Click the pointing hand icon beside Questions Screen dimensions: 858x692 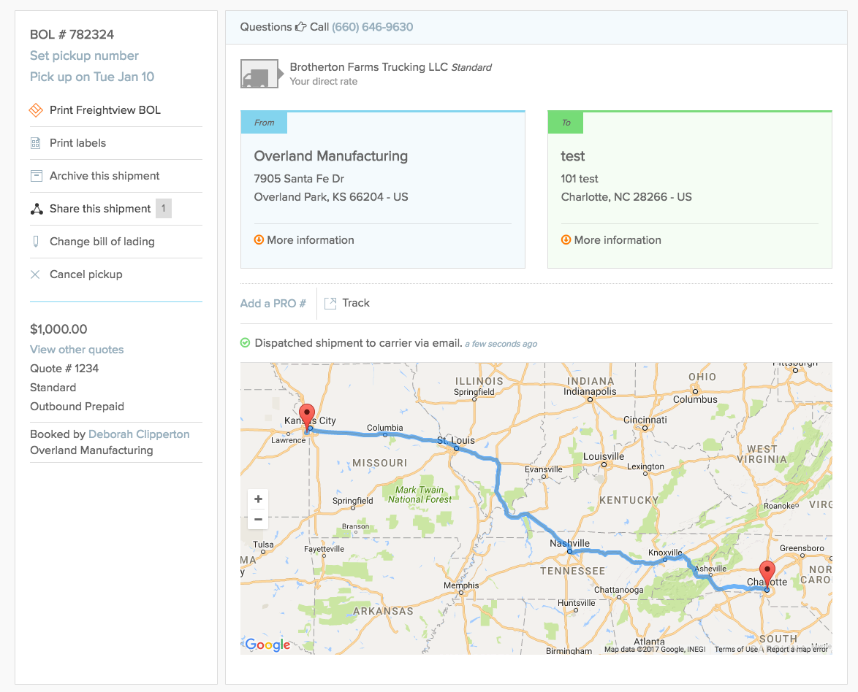pos(300,27)
